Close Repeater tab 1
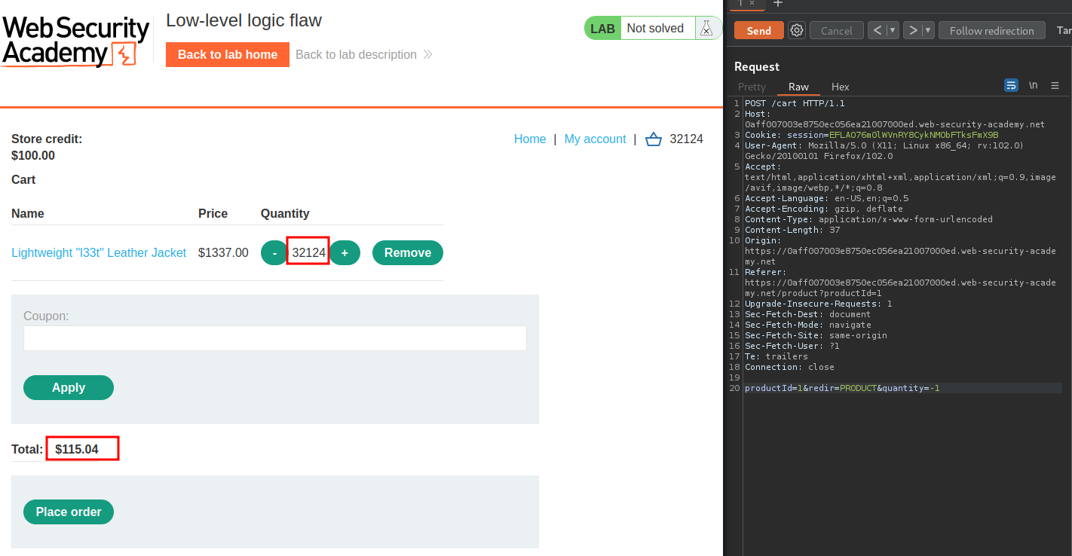Screen dimensions: 1072x556 click(752, 3)
